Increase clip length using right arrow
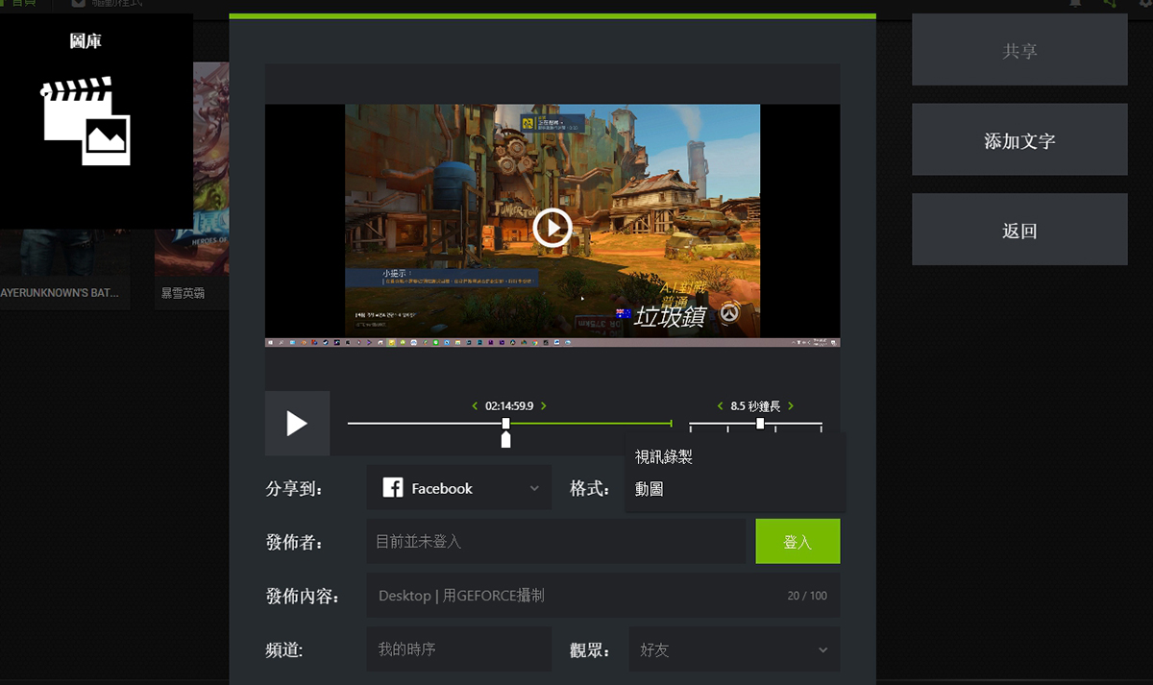 click(x=791, y=406)
